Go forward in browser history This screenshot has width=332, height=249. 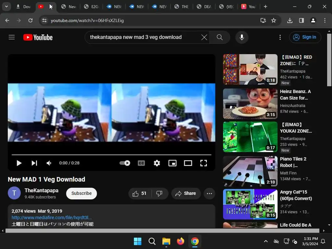point(18,20)
